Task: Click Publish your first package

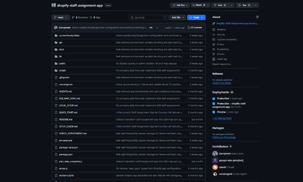Action: (x=224, y=137)
